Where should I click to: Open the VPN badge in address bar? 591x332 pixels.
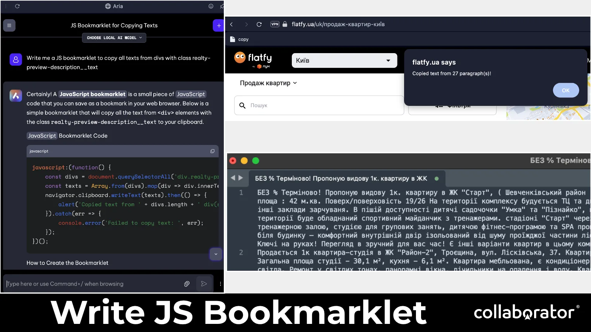click(x=275, y=24)
